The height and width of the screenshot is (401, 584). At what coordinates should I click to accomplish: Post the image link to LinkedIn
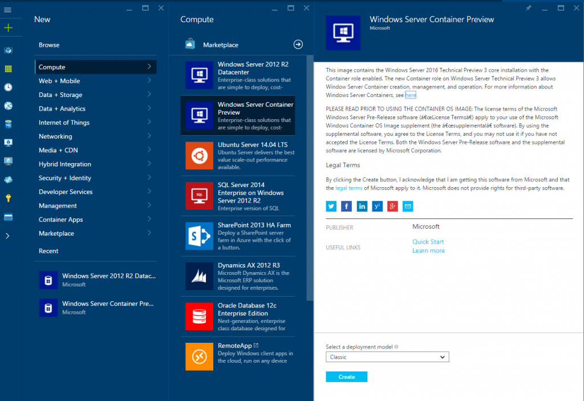(x=362, y=206)
